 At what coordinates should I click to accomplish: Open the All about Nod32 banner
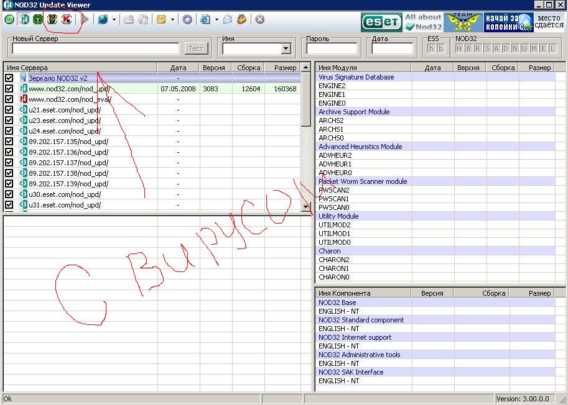[x=423, y=22]
